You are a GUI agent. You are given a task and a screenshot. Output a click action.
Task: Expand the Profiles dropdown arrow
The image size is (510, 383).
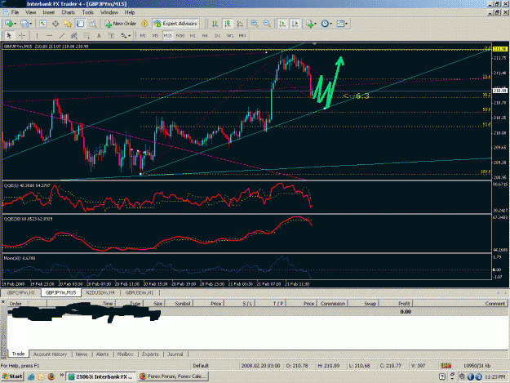point(30,24)
